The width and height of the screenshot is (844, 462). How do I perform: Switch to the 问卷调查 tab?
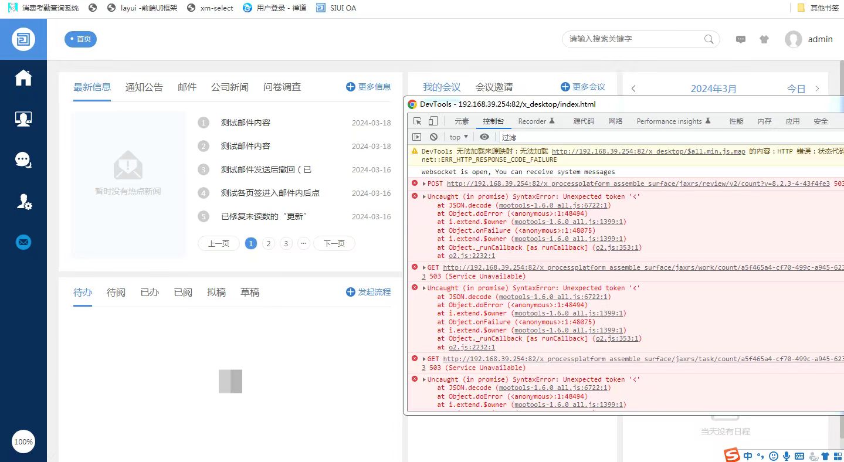[x=282, y=87]
